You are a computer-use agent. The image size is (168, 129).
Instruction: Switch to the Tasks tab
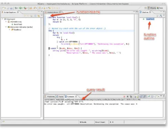60,97
